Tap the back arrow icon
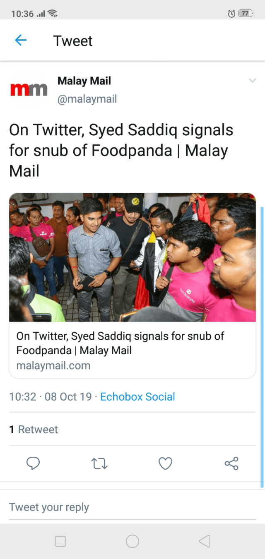 20,41
